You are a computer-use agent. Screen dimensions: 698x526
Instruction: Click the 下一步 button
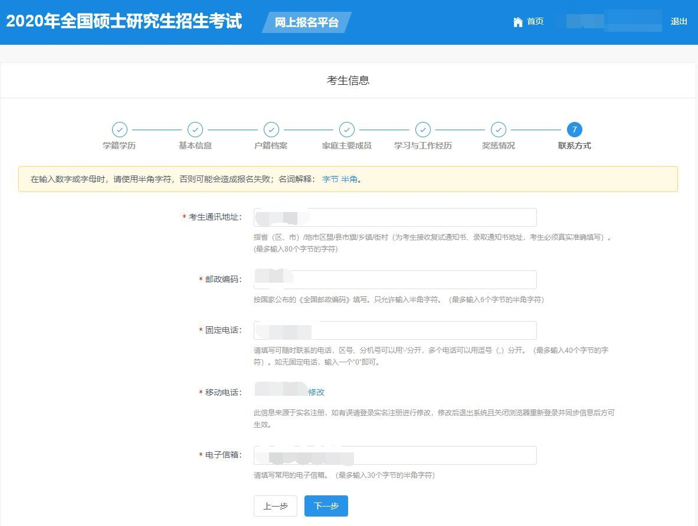[326, 505]
